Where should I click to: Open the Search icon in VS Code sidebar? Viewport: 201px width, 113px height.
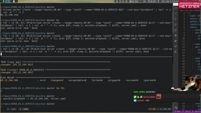[176, 14]
